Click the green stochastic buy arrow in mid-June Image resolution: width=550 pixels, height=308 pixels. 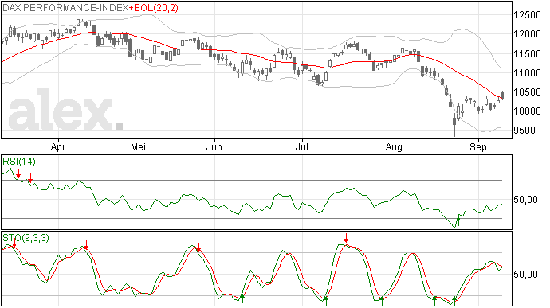click(242, 298)
